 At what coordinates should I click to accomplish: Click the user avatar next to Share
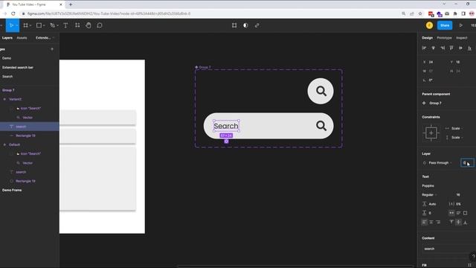coord(429,25)
